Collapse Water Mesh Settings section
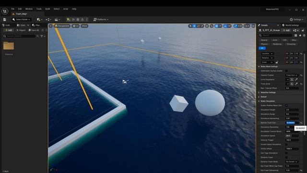The image size is (307, 173). pos(259,66)
